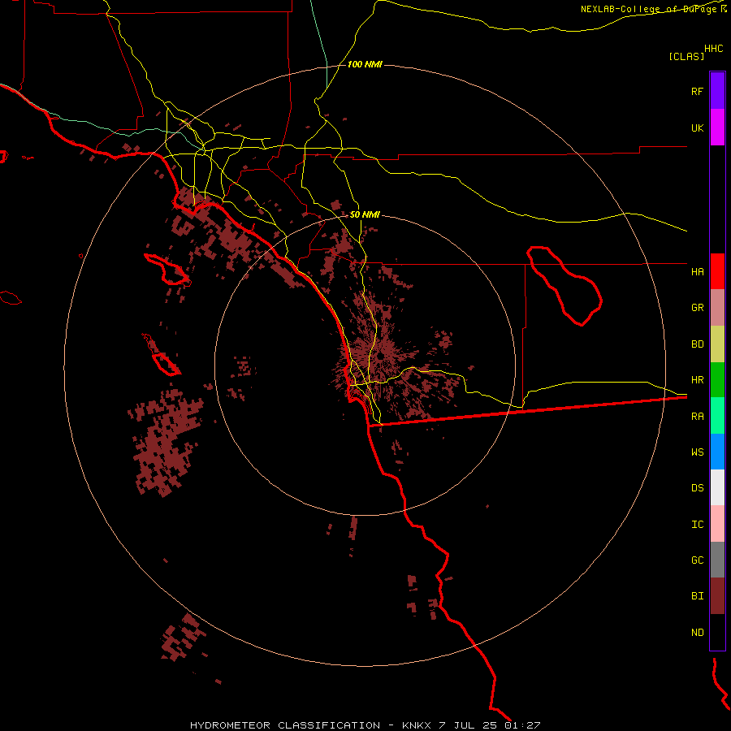This screenshot has height=731, width=731.
Task: Click the WS legend label
Action: click(x=697, y=452)
